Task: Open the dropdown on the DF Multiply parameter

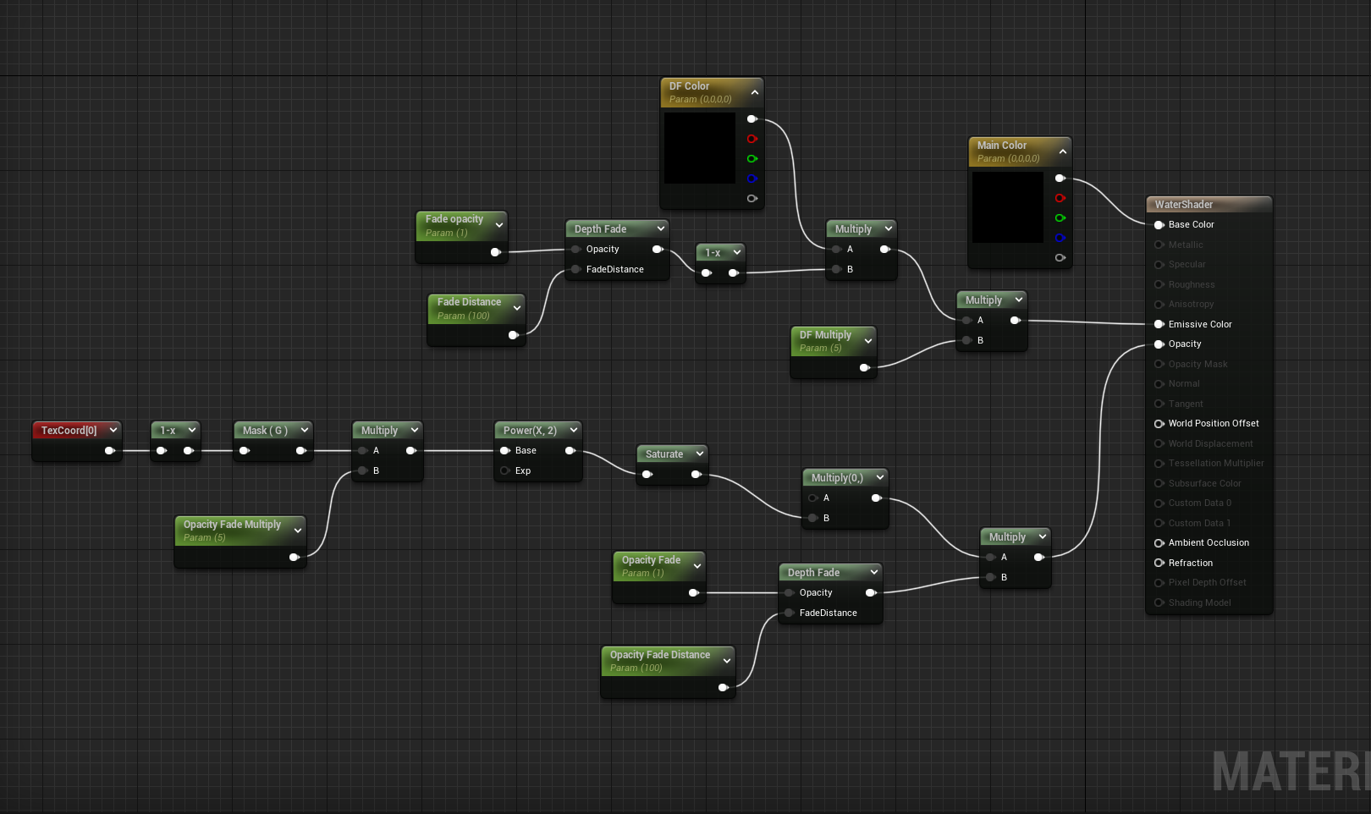Action: tap(867, 340)
